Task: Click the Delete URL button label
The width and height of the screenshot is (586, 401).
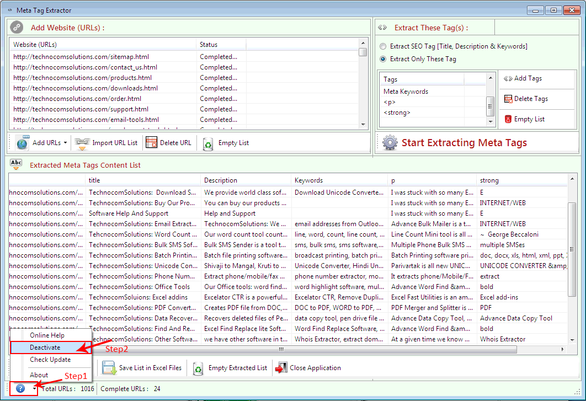Action: pyautogui.click(x=175, y=143)
